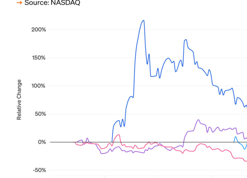Select the light blue line's lowest trough

(x=244, y=149)
